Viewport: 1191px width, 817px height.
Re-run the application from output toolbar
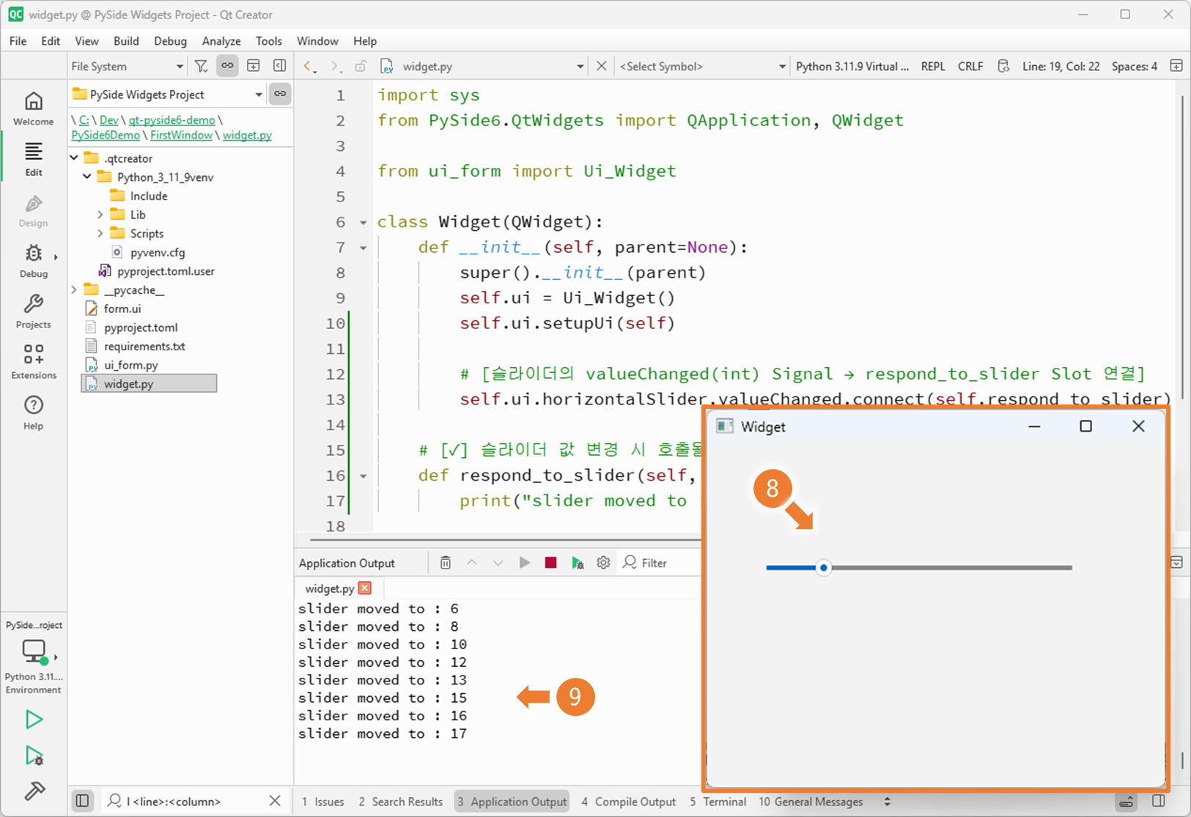click(x=524, y=563)
